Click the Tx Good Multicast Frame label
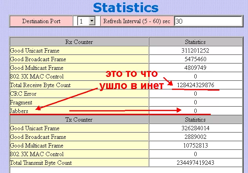Image resolution: width=248 pixels, height=173 pixels. 36,146
